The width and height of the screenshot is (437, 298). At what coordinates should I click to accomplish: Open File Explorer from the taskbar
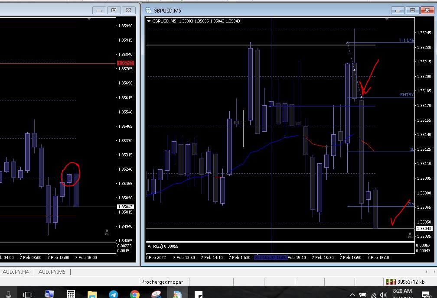click(x=92, y=295)
